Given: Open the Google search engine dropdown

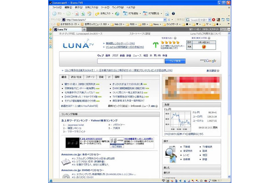Looking at the screenshot, I should (x=210, y=20).
